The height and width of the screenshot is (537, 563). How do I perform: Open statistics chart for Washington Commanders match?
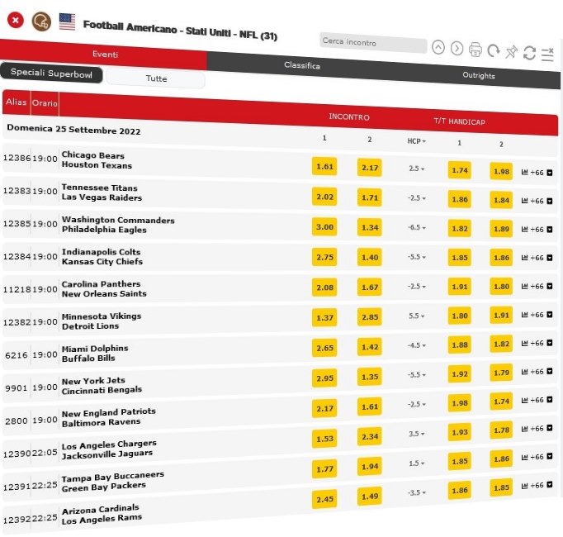tap(524, 229)
